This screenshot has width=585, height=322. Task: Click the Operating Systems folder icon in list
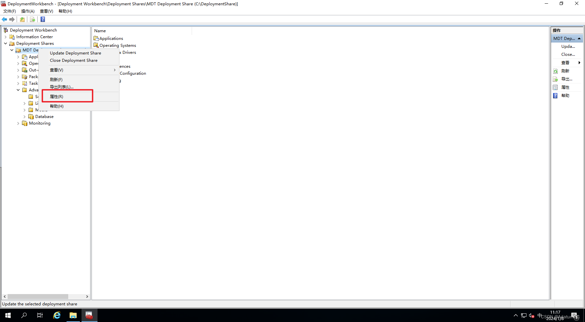96,46
